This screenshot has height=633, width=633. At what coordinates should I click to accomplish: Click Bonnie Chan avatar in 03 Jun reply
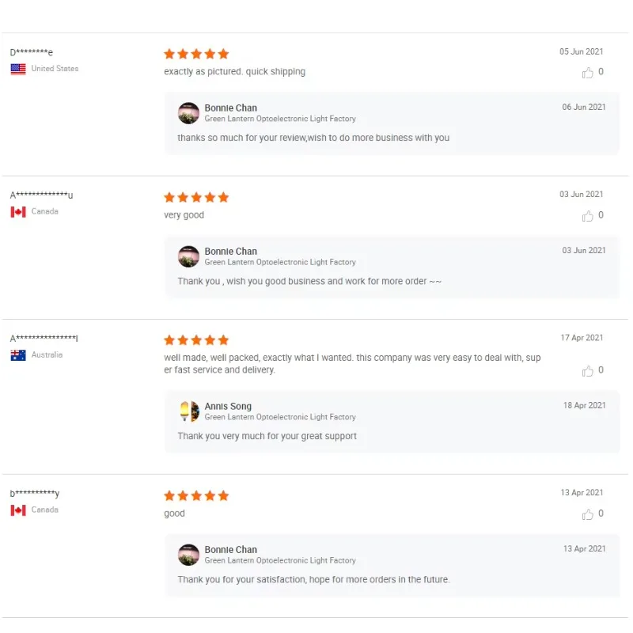pyautogui.click(x=189, y=256)
